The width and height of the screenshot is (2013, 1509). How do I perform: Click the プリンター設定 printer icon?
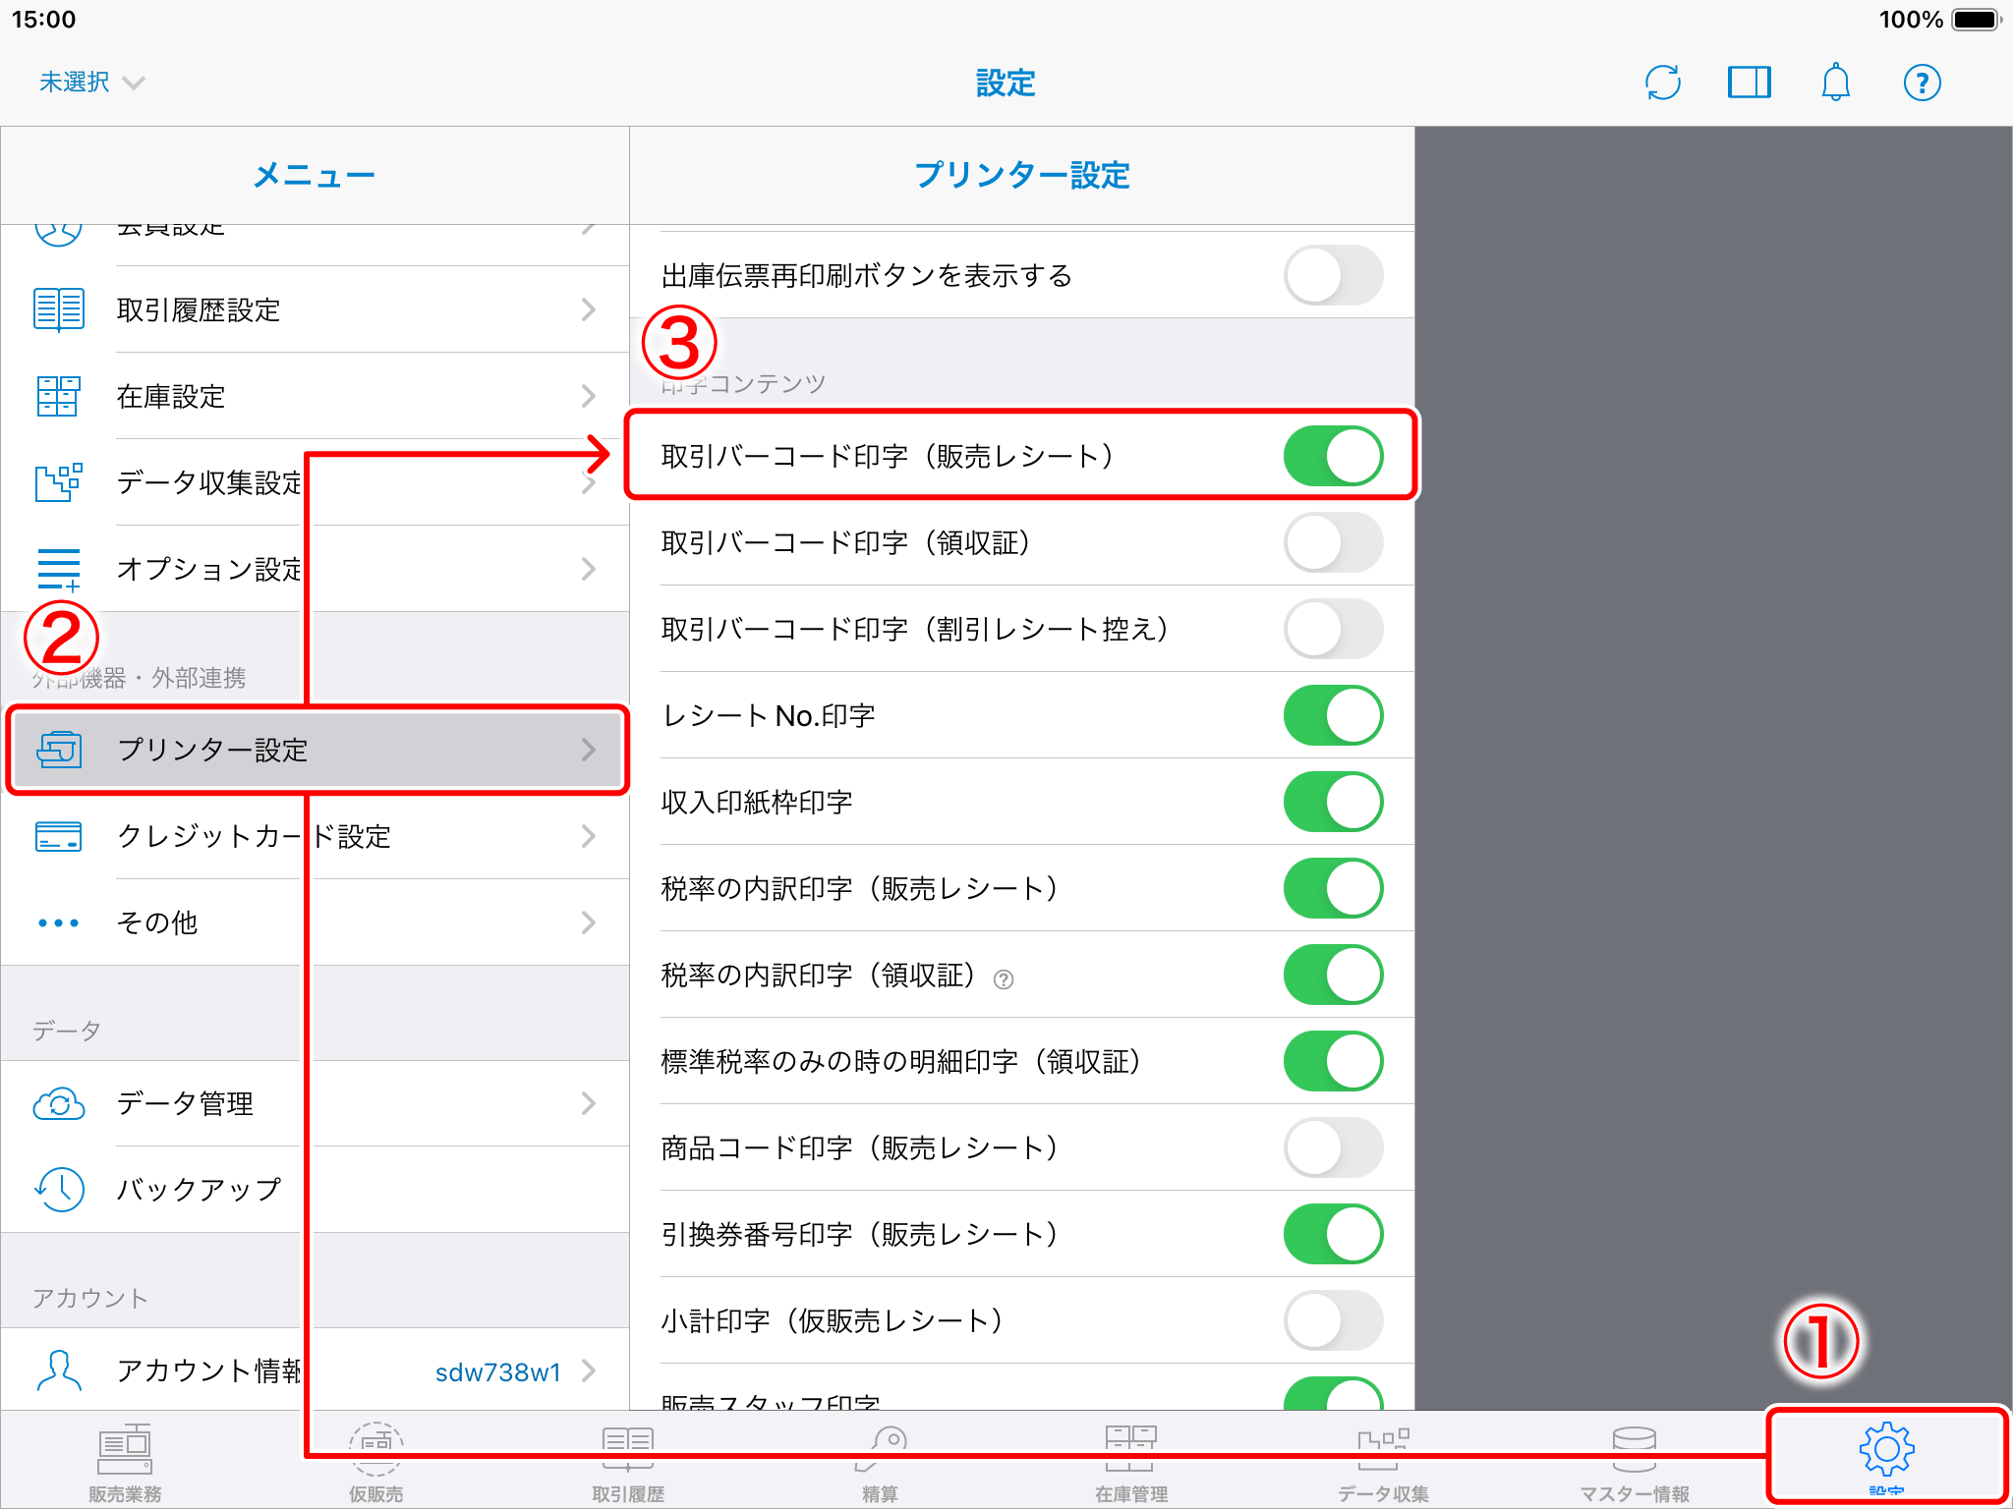tap(59, 750)
